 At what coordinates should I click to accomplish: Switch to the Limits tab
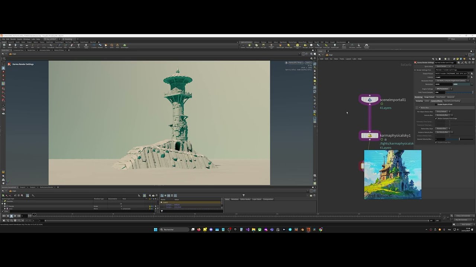coord(427,101)
